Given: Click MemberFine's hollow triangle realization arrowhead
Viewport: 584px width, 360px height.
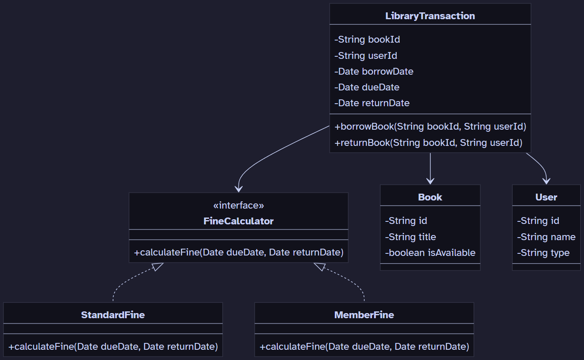Looking at the screenshot, I should [x=320, y=267].
